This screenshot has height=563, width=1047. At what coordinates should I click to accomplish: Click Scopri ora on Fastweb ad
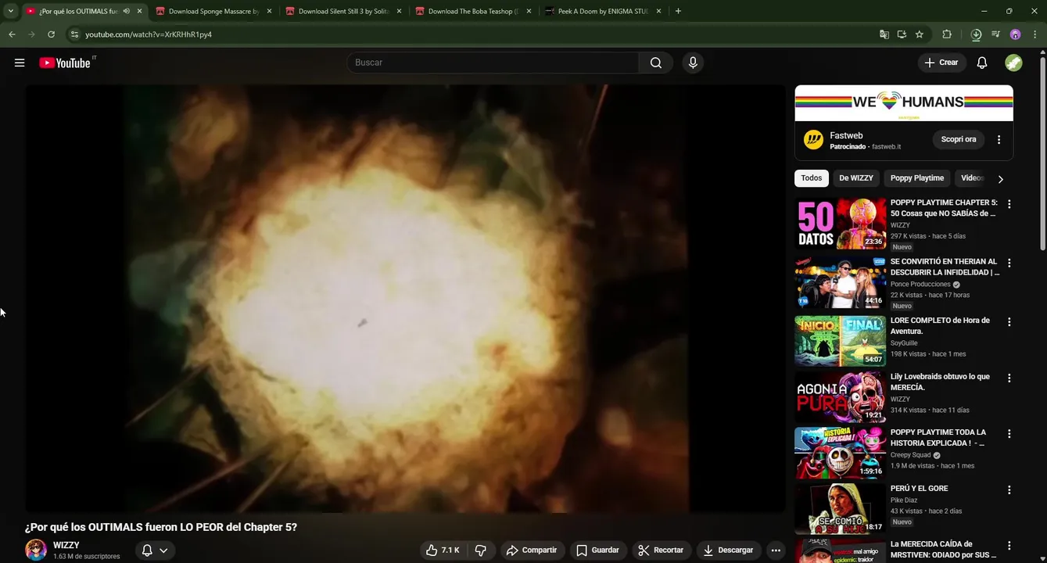pos(959,140)
